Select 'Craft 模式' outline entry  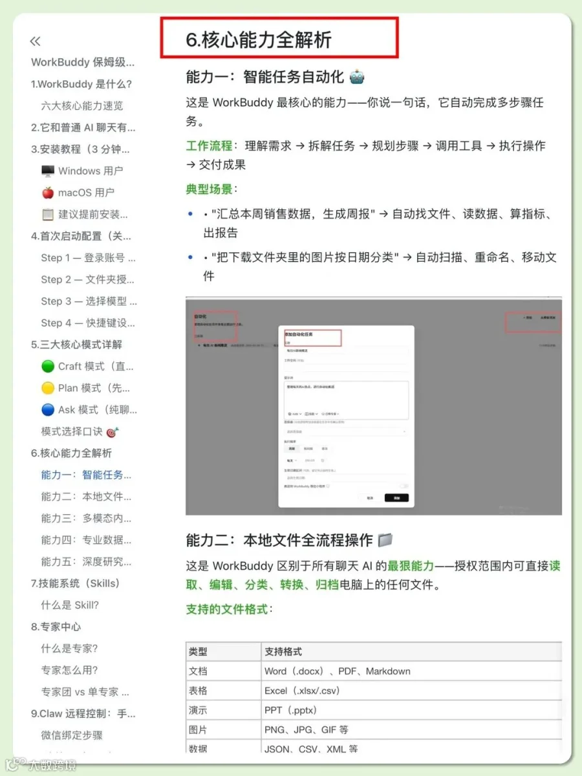tap(88, 366)
